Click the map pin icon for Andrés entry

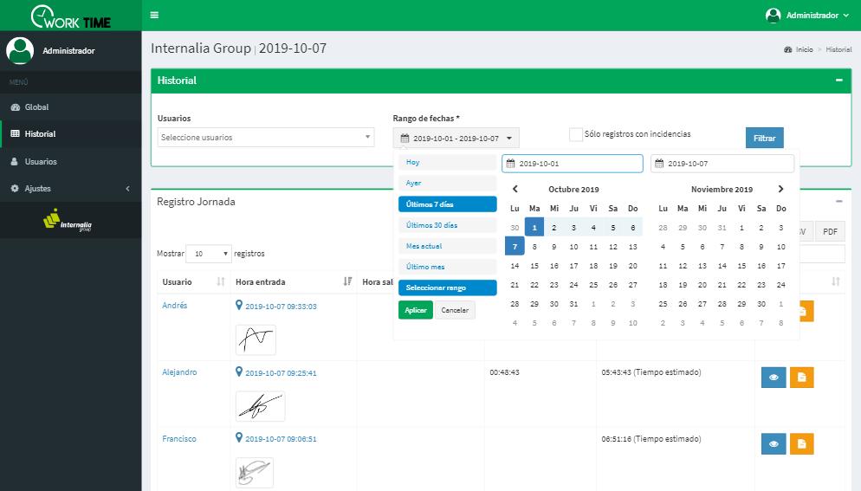240,306
